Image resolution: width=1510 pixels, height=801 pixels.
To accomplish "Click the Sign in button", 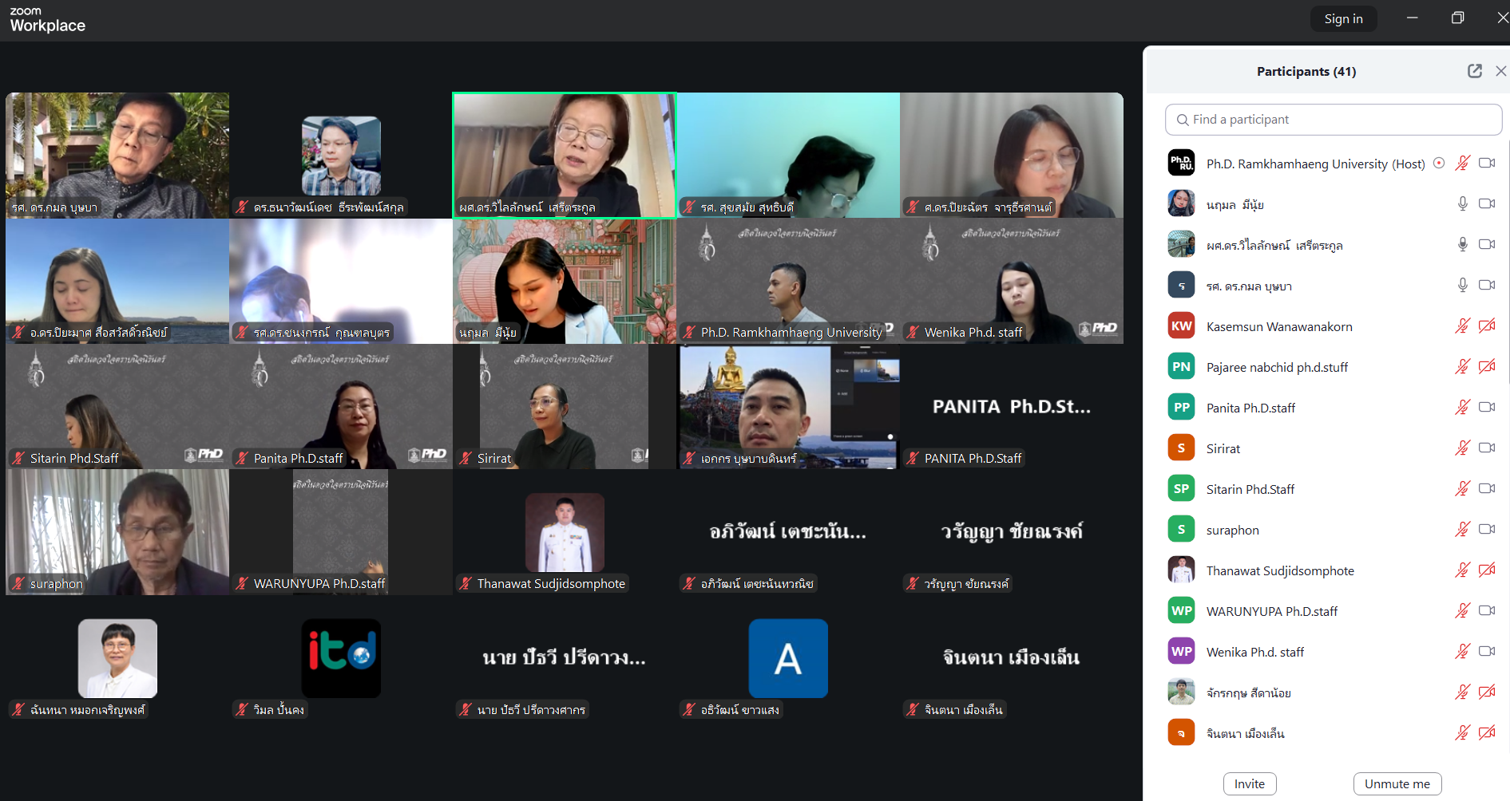I will pos(1343,19).
